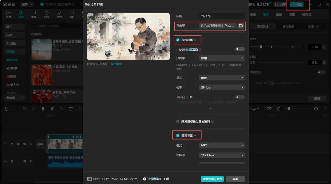Click 取消 to close export dialog
The image size is (331, 184).
[x=235, y=179]
